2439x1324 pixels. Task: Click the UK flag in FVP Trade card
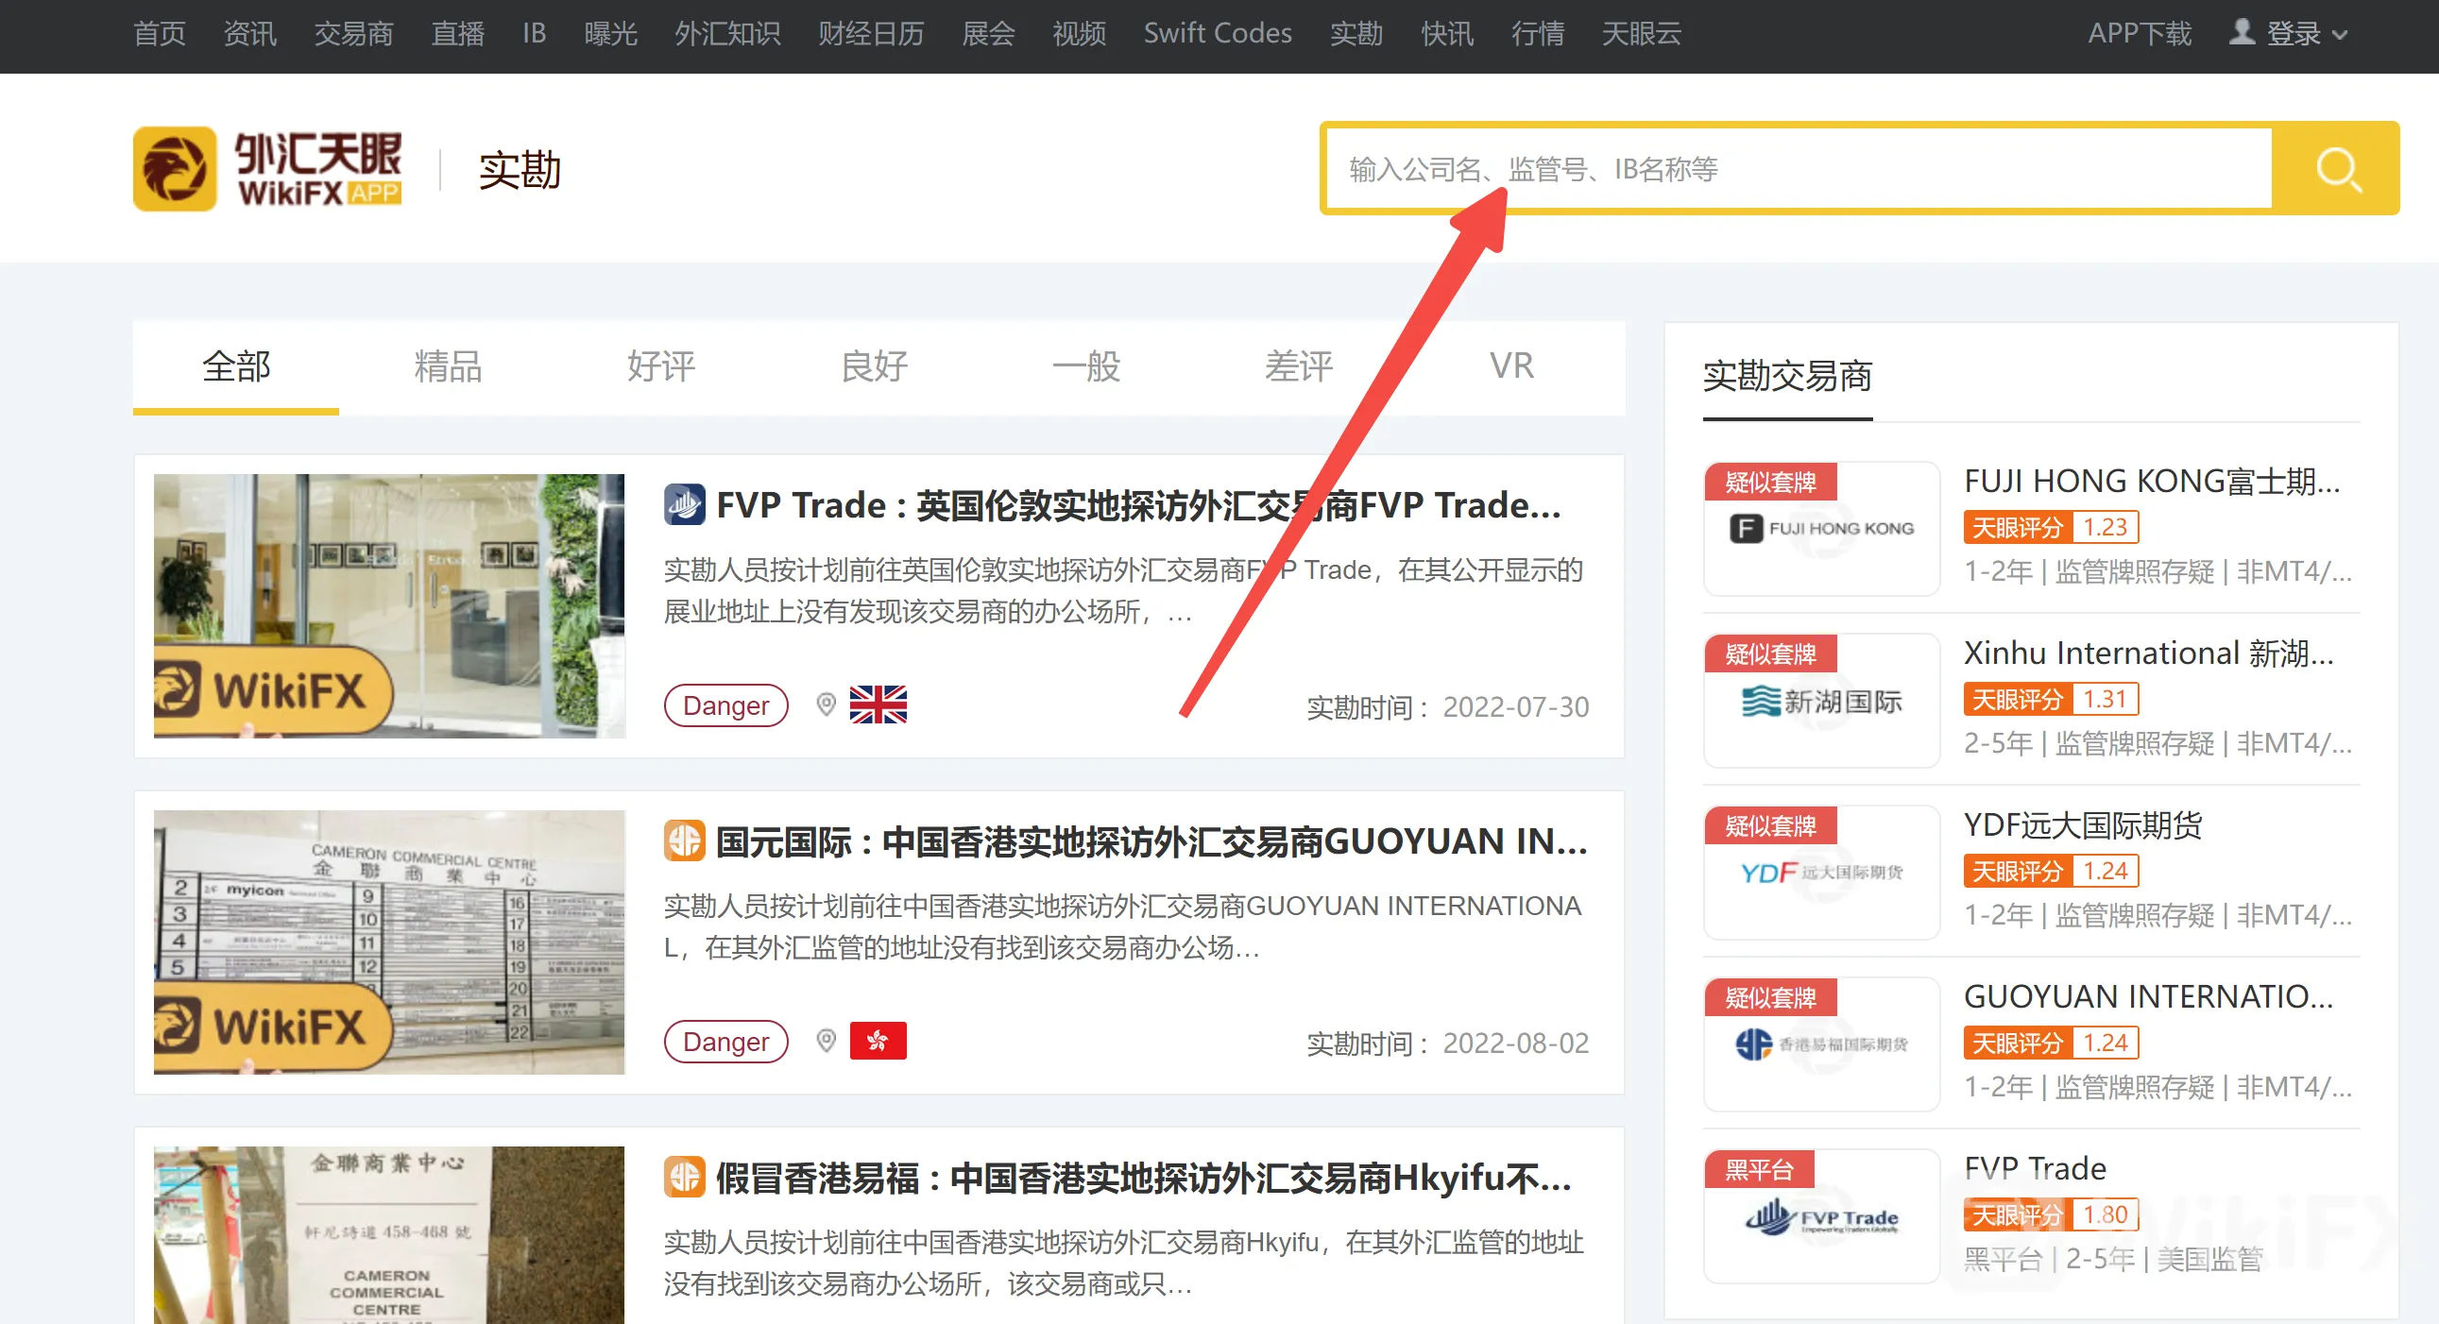point(878,705)
